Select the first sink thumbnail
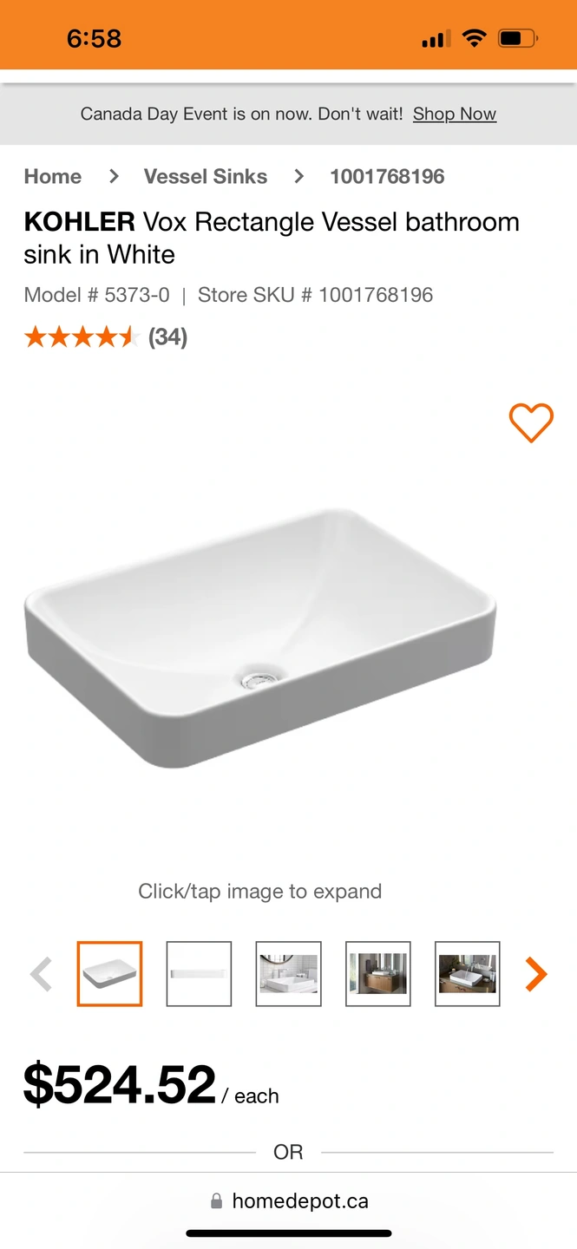This screenshot has height=1249, width=577. point(109,974)
